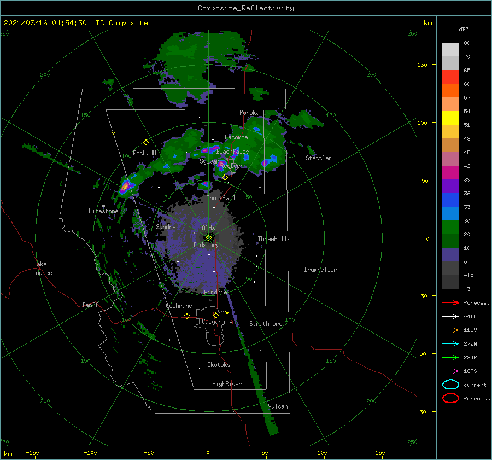Click the Stettler town label
The width and height of the screenshot is (492, 460).
(319, 158)
